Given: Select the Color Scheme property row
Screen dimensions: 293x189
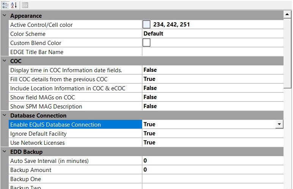Looking at the screenshot, I should pos(146,34).
